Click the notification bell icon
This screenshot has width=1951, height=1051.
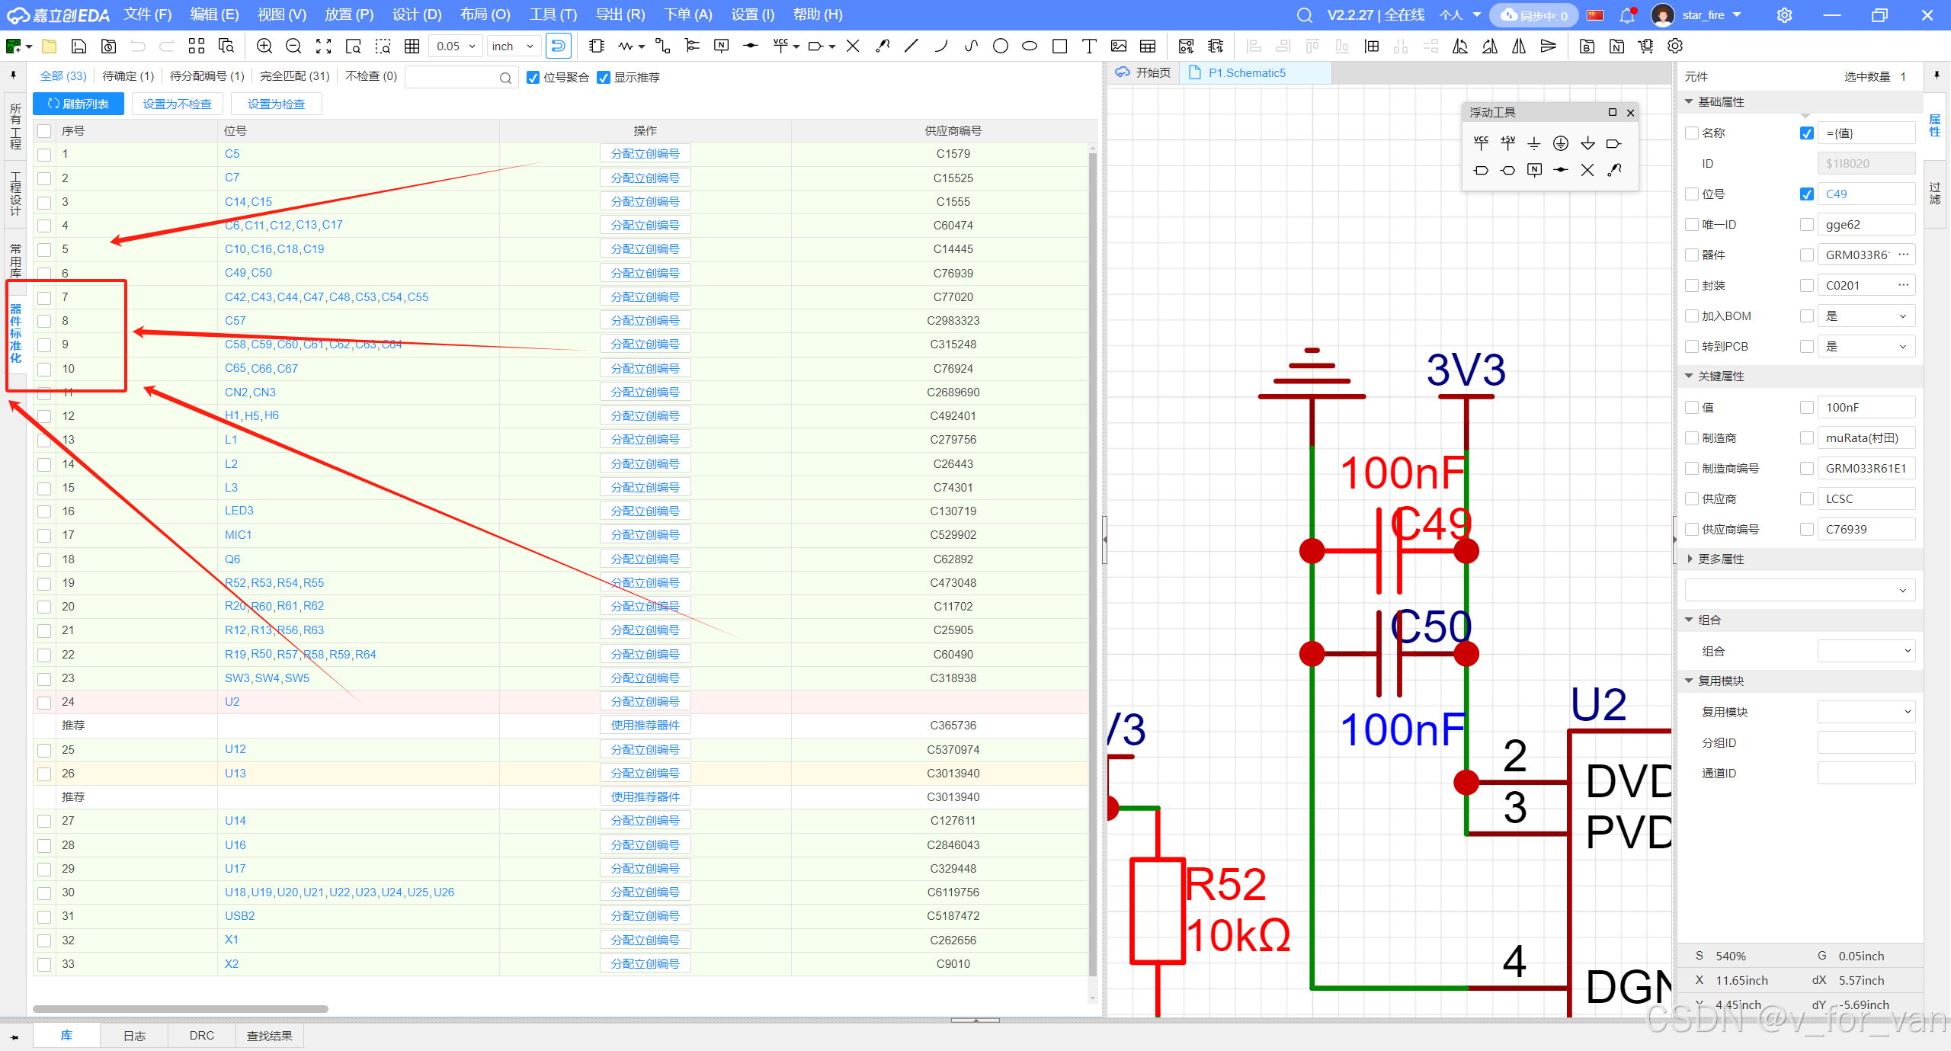(1627, 15)
